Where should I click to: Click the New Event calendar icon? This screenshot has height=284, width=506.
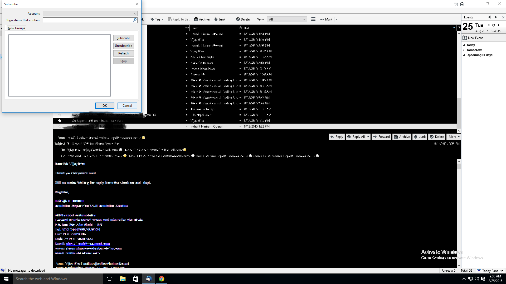coord(465,38)
